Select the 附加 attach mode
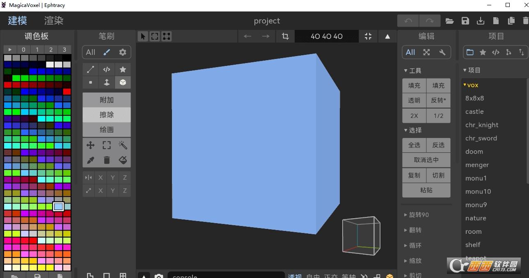This screenshot has height=278, width=529. [107, 100]
